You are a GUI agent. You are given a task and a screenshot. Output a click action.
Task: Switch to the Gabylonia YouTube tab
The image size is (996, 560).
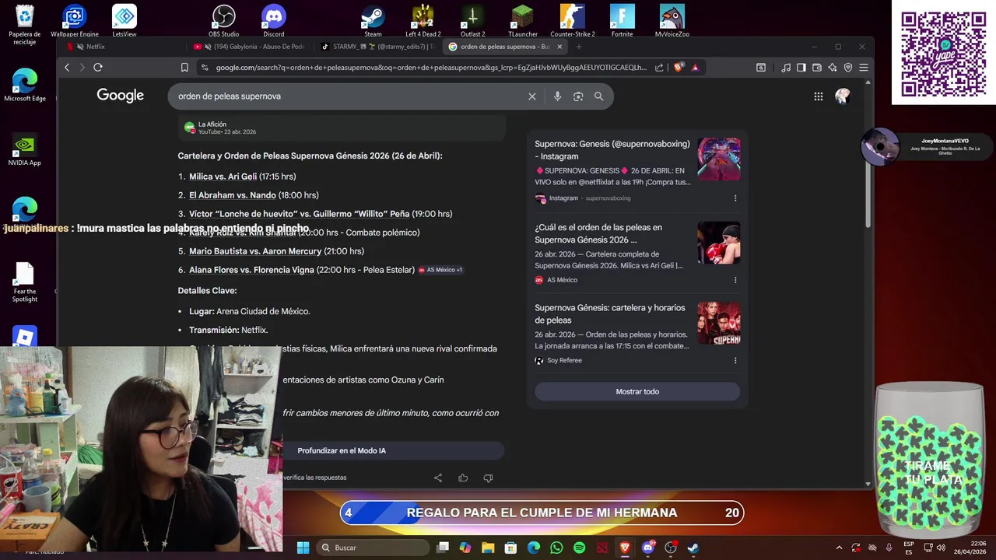tap(249, 47)
